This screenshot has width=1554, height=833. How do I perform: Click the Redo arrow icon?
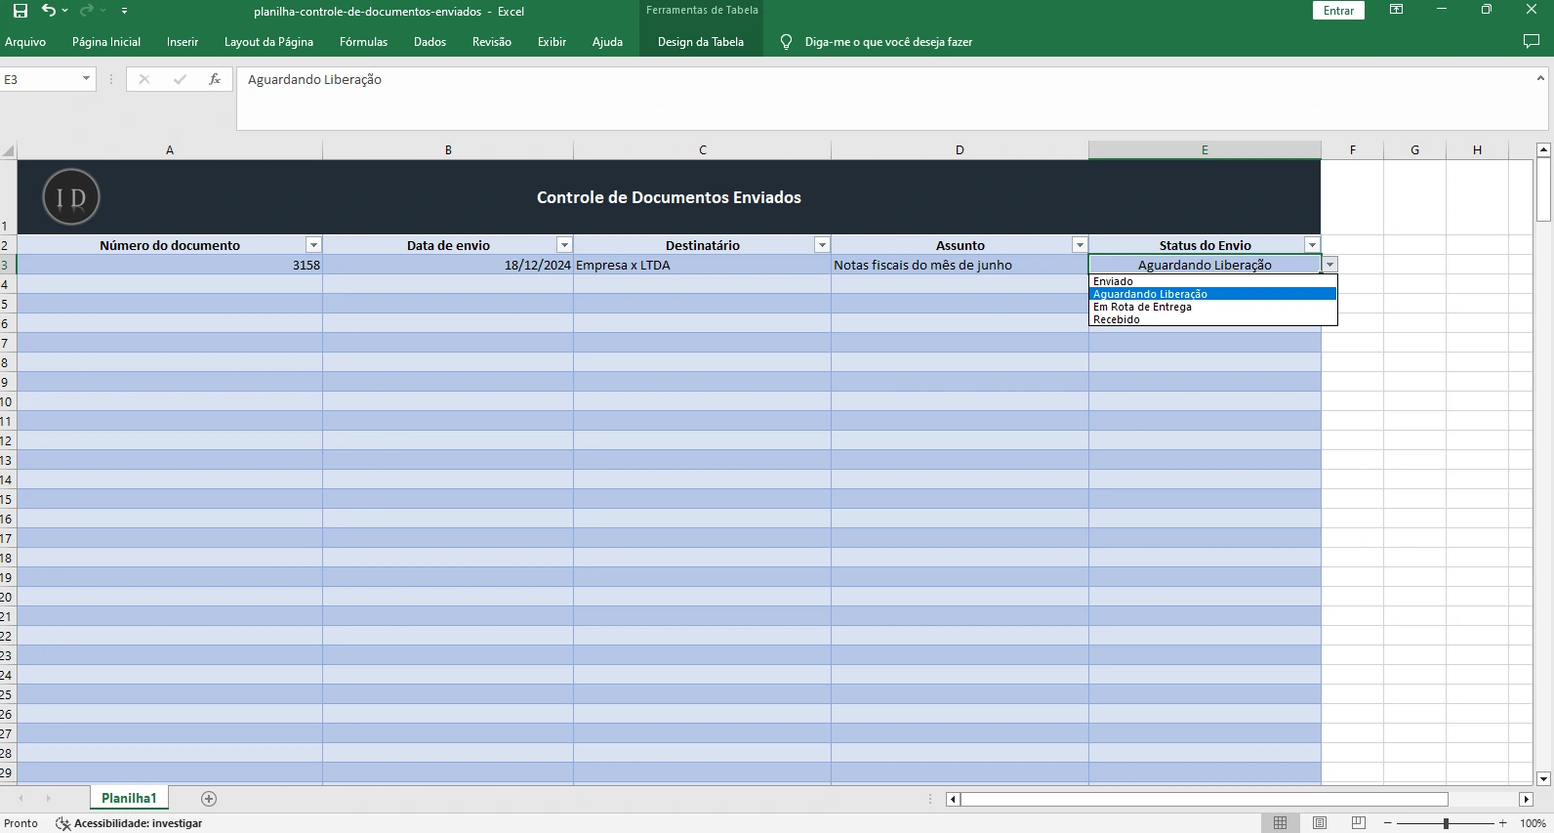point(86,11)
